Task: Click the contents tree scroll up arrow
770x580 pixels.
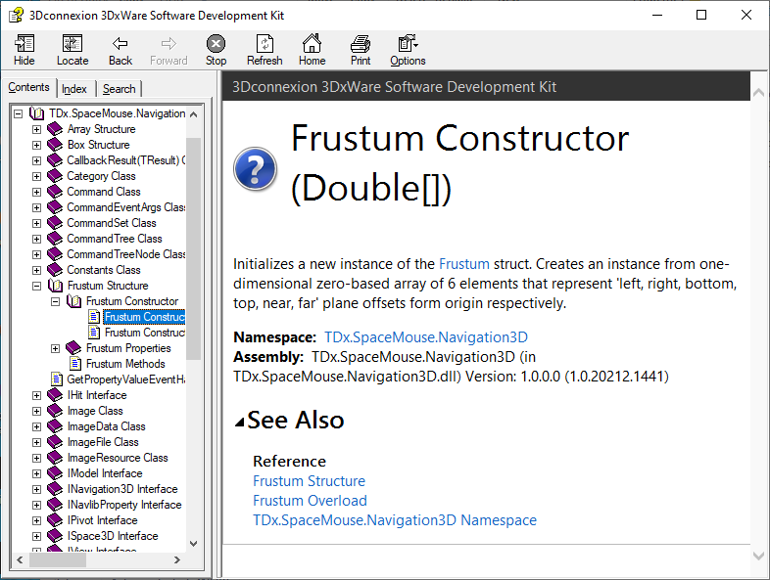Action: 194,114
